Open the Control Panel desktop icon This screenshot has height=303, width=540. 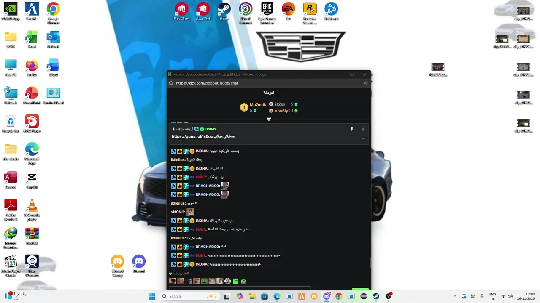tap(53, 96)
